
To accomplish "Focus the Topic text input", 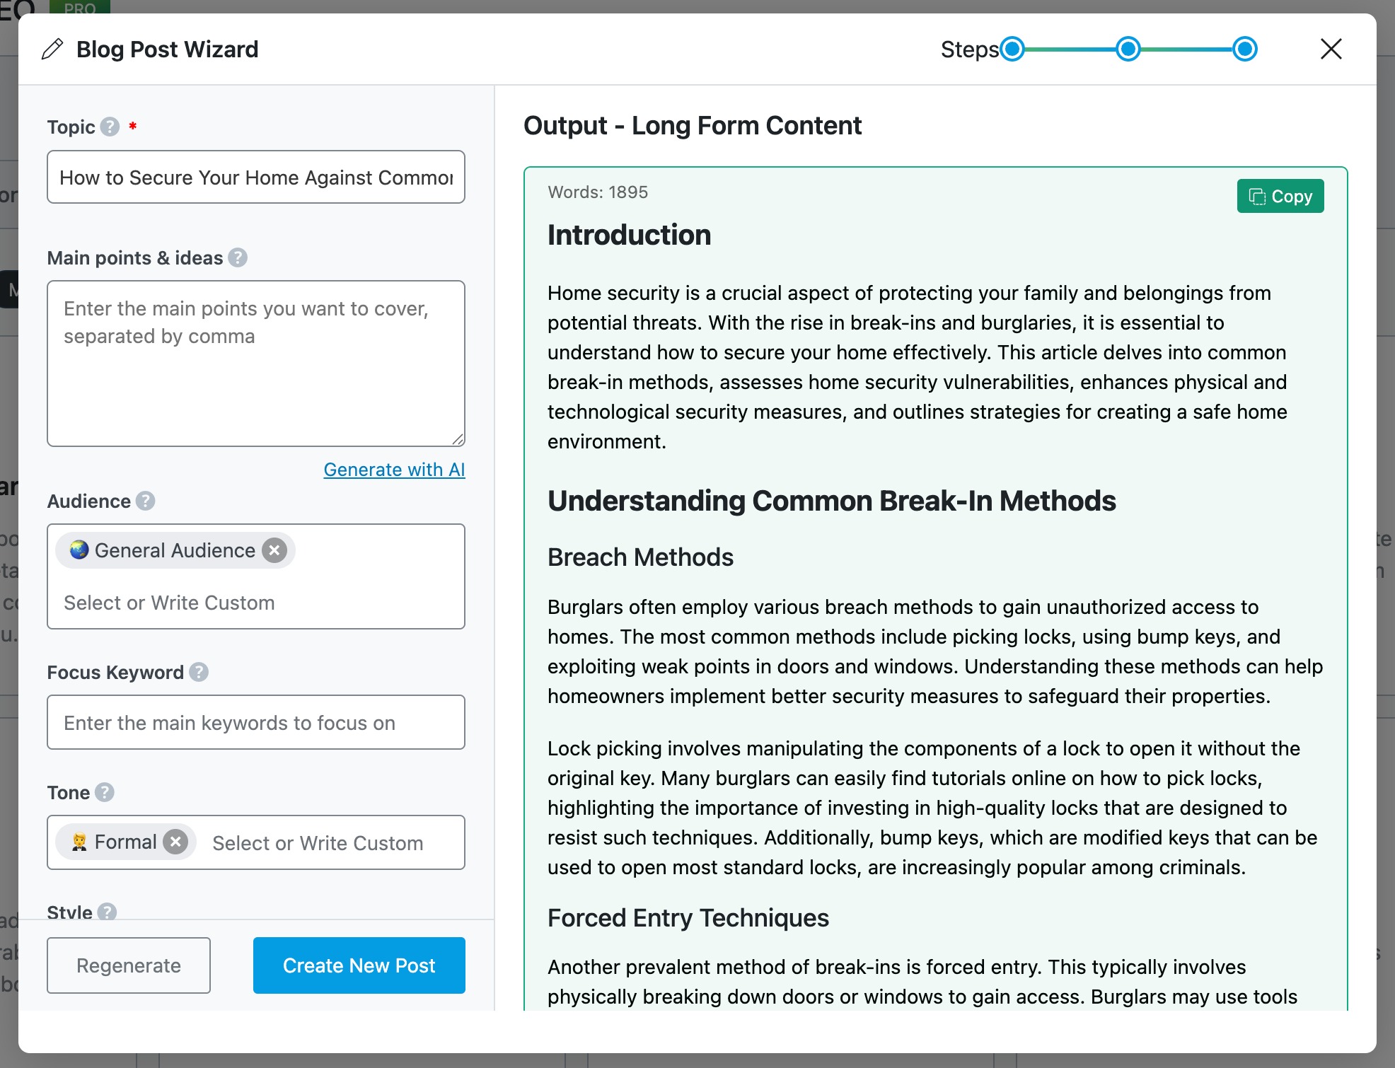I will pyautogui.click(x=255, y=177).
